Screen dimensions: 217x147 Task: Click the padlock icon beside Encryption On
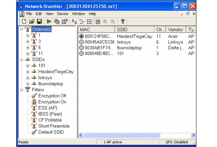pos(34,102)
